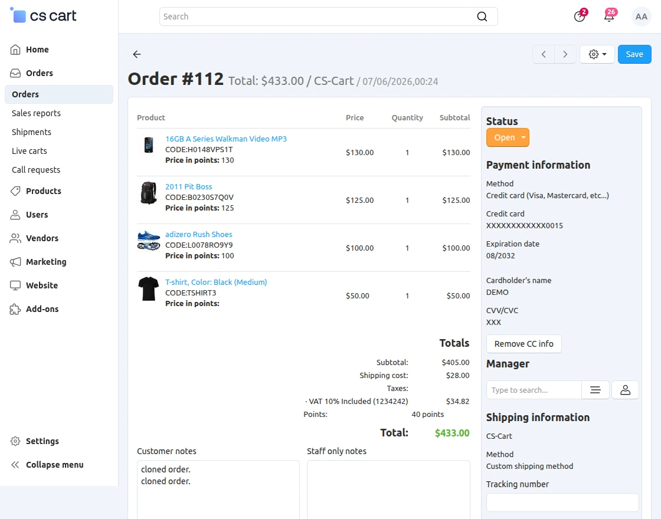Open the Add-ons menu
Image resolution: width=661 pixels, height=519 pixels.
[42, 309]
